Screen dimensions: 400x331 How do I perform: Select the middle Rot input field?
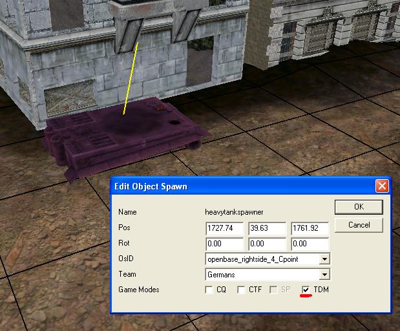267,244
